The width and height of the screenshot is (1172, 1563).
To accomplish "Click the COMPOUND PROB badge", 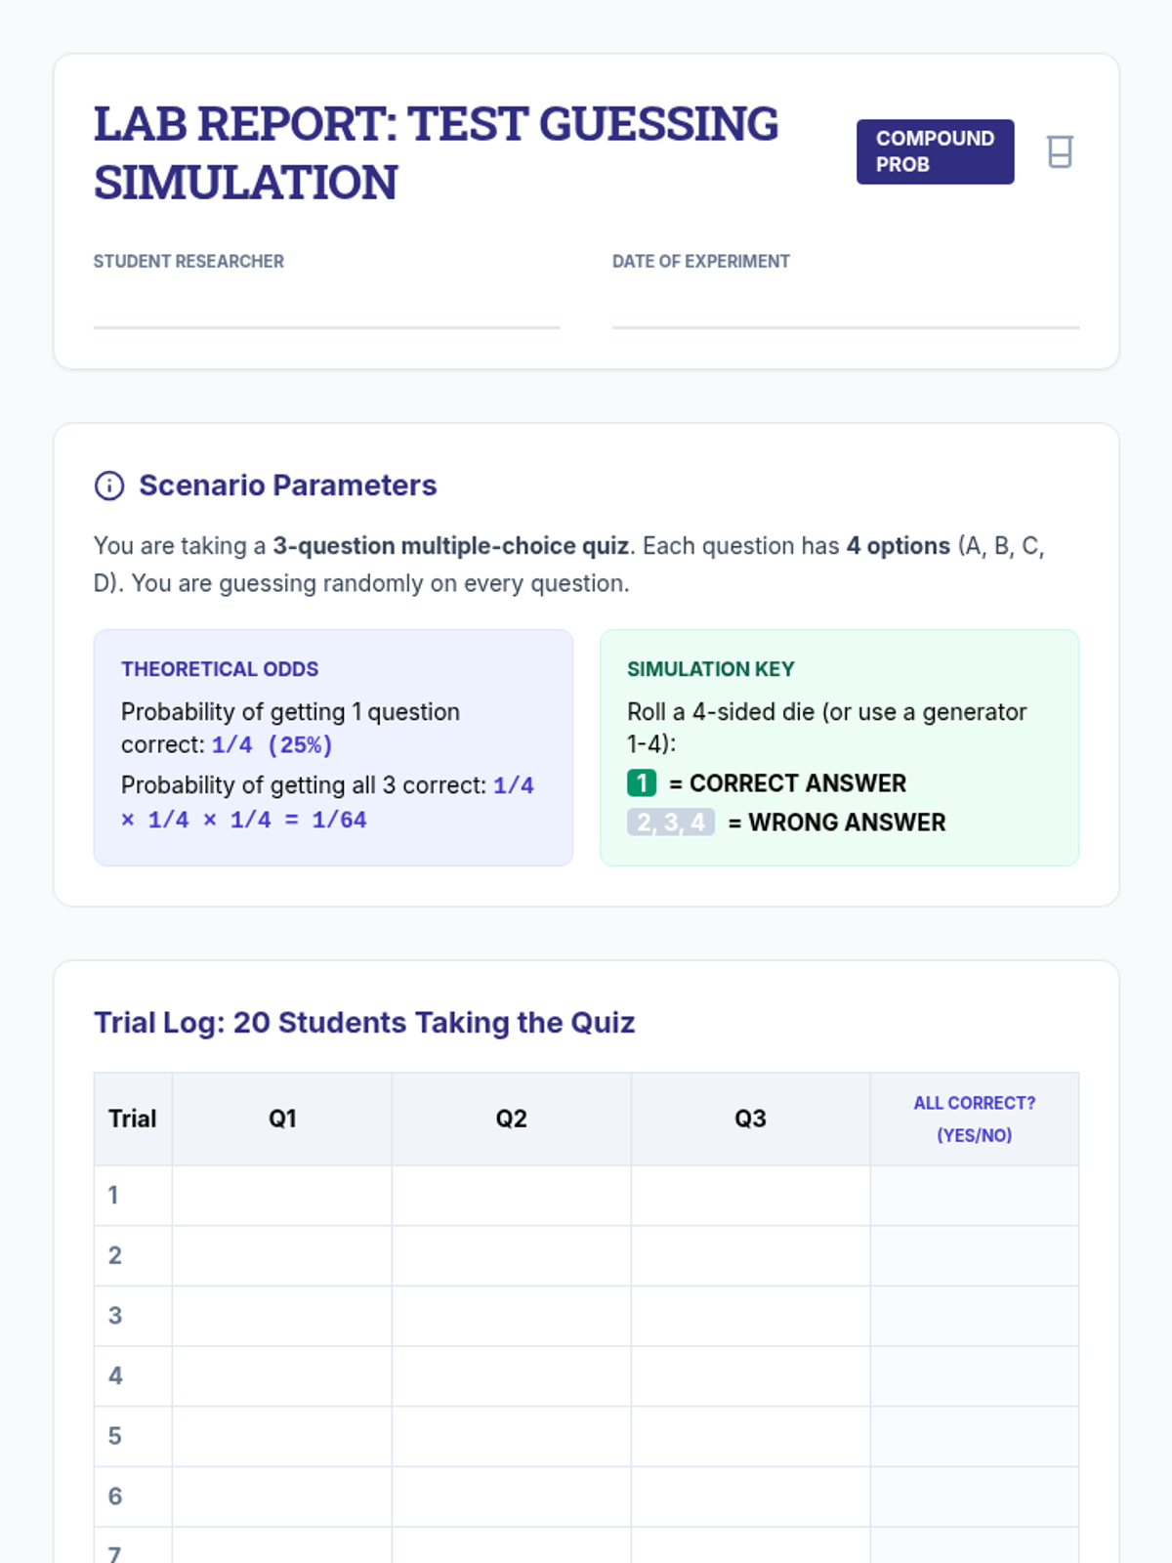I will [935, 152].
